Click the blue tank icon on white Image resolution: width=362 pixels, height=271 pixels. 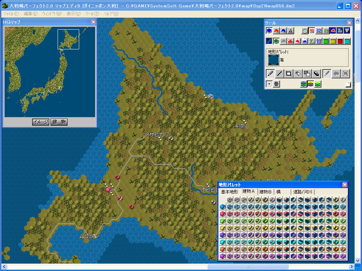click(305, 41)
